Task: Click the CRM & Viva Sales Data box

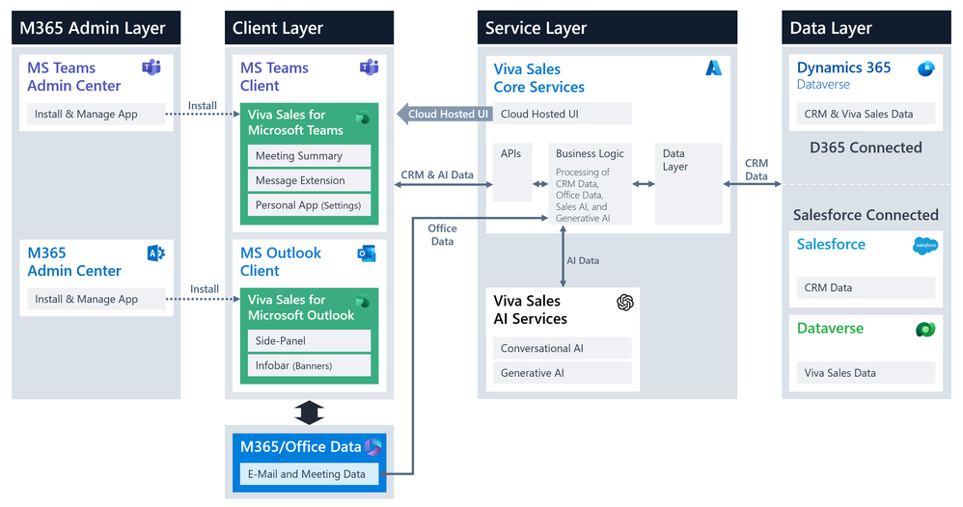Action: point(866,114)
